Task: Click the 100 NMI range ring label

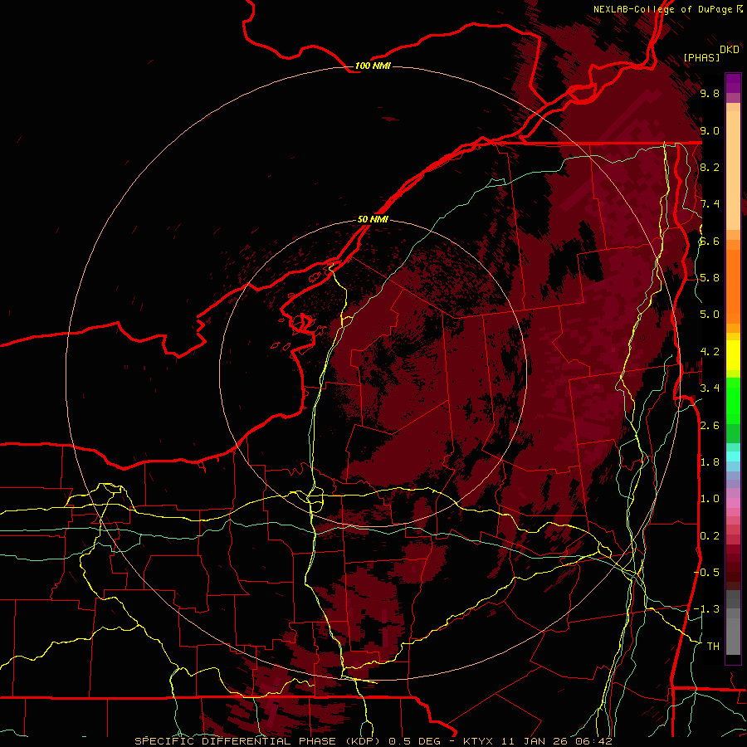Action: click(373, 66)
